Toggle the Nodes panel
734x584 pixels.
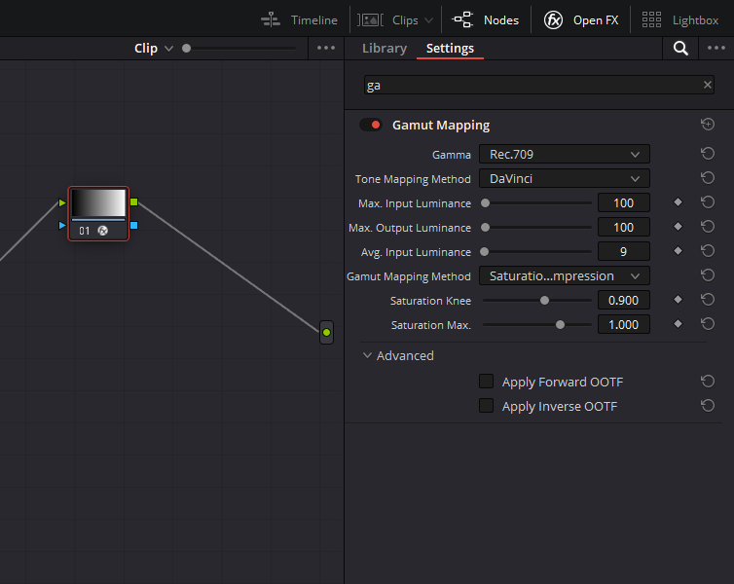coord(486,20)
